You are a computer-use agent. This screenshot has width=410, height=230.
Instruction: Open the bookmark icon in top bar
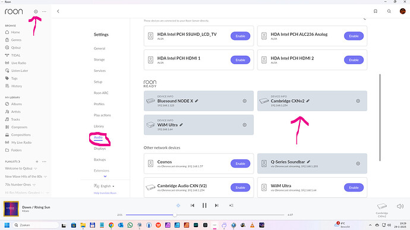(x=375, y=11)
